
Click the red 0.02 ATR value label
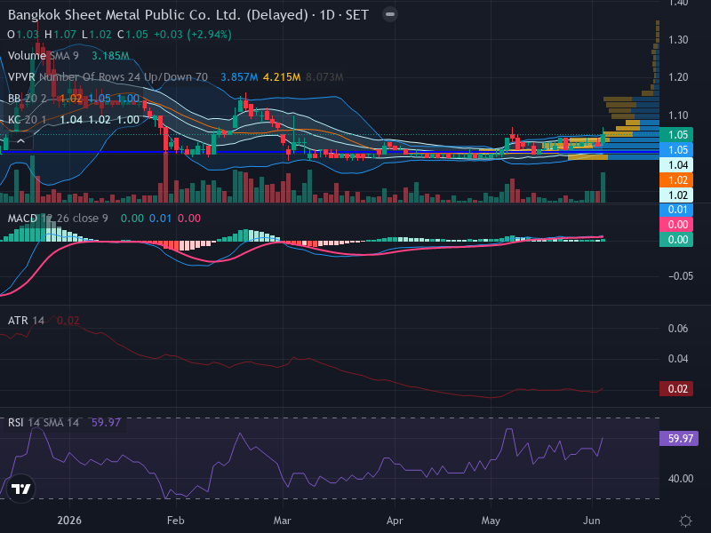pyautogui.click(x=676, y=389)
